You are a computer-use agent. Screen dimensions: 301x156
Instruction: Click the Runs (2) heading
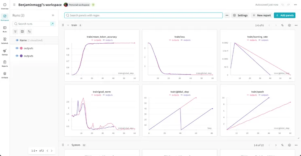19,15
